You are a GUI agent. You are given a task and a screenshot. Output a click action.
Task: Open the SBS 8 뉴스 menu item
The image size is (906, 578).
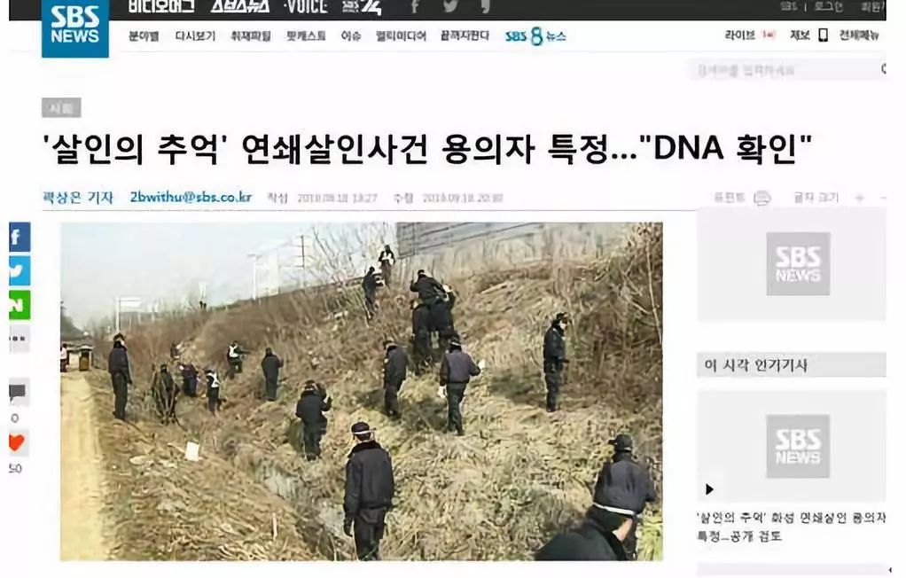[x=535, y=36]
